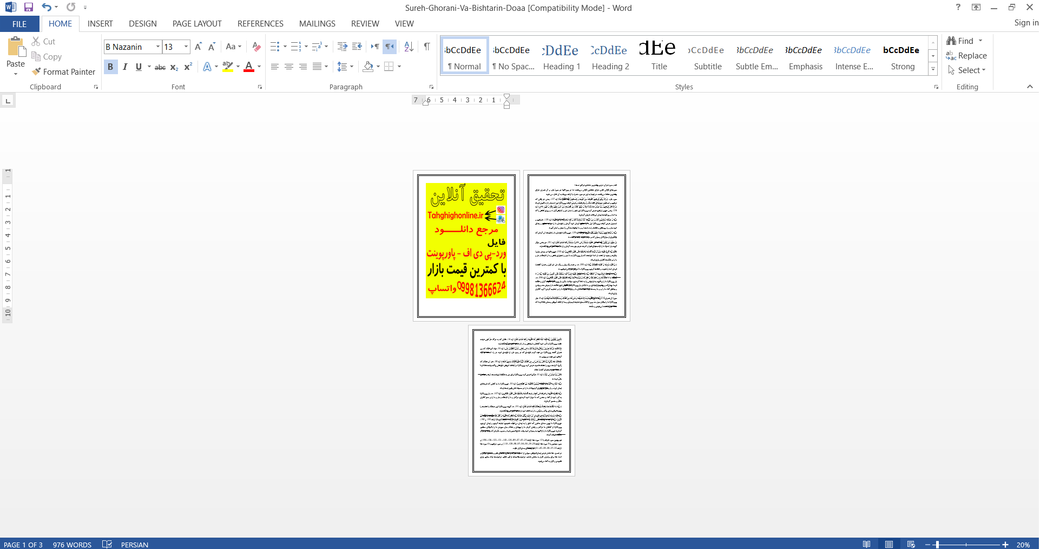Apply yellow text highlight color
This screenshot has height=549, width=1040.
228,67
